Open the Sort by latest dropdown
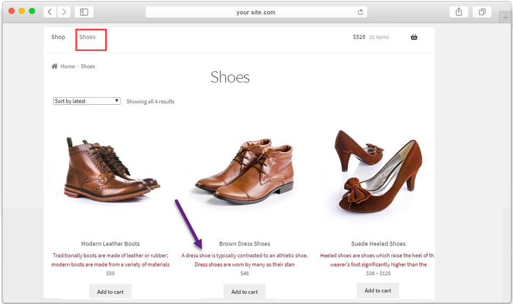513x304 pixels. 87,101
